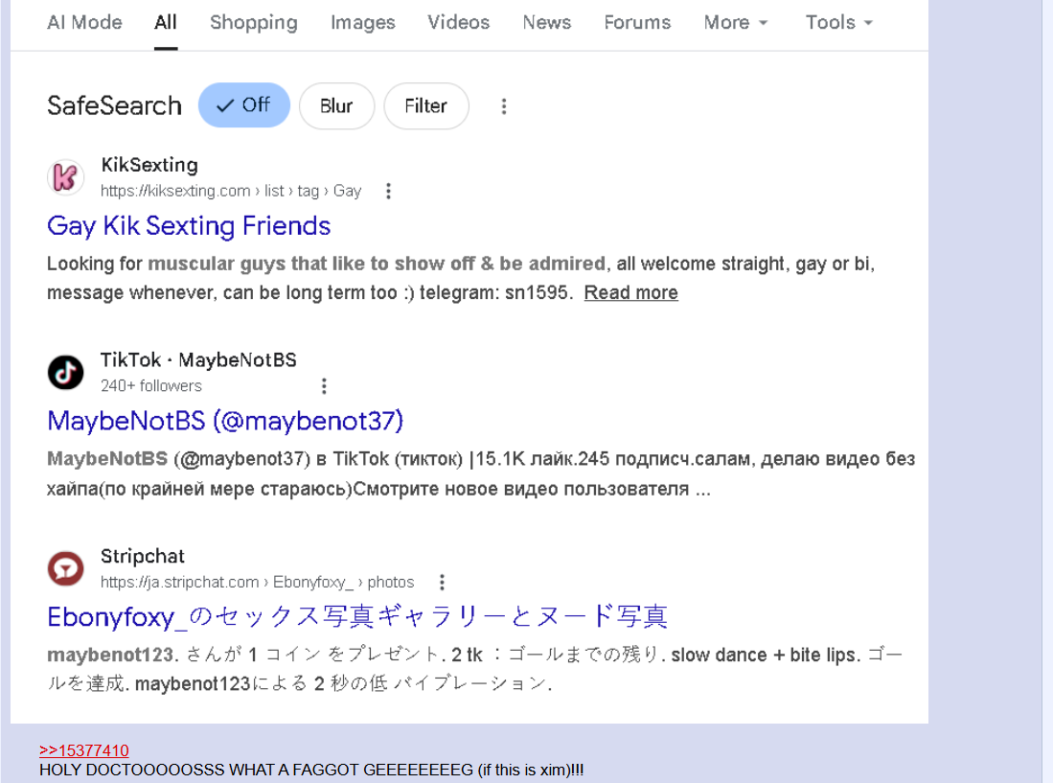This screenshot has height=783, width=1053.
Task: Open three-dot menu for KikSexting result
Action: (x=388, y=191)
